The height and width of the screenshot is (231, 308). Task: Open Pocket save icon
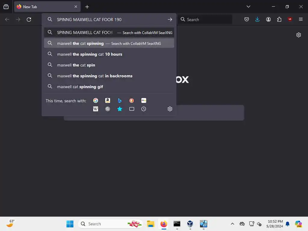click(247, 19)
